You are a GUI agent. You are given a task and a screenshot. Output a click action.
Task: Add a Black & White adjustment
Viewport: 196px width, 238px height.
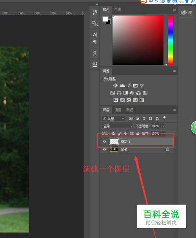coord(125,93)
